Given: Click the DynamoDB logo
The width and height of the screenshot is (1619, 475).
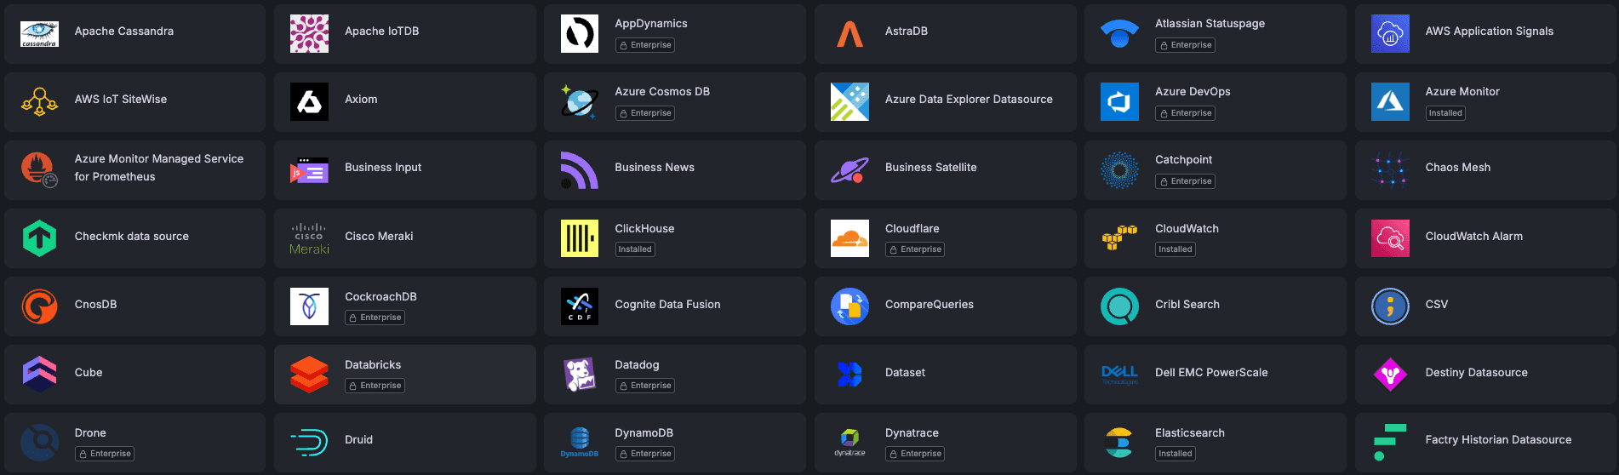Looking at the screenshot, I should [580, 443].
